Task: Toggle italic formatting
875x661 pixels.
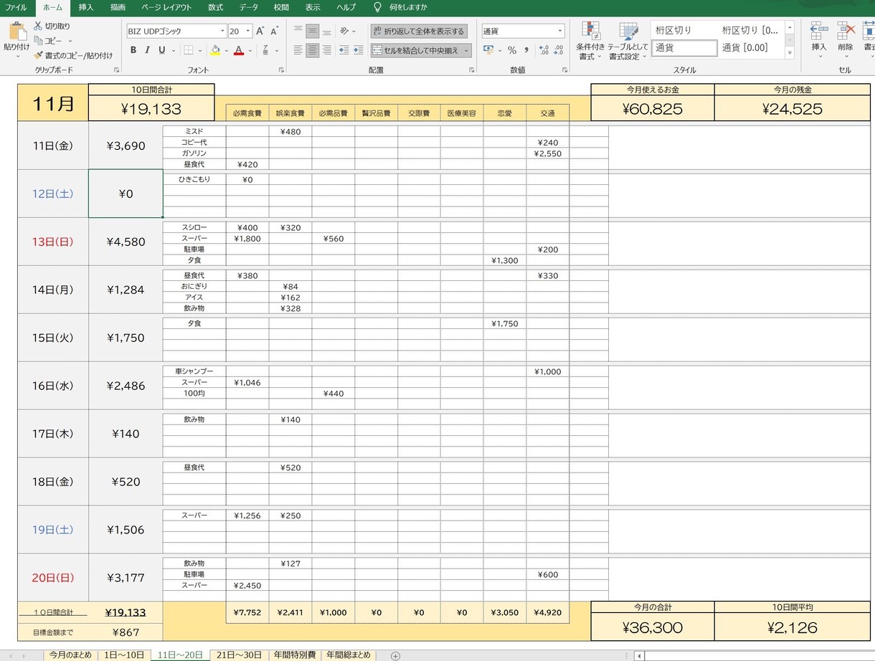Action: coord(148,50)
